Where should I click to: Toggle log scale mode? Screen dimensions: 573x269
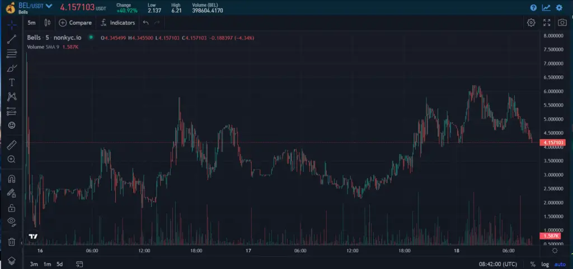click(x=545, y=265)
